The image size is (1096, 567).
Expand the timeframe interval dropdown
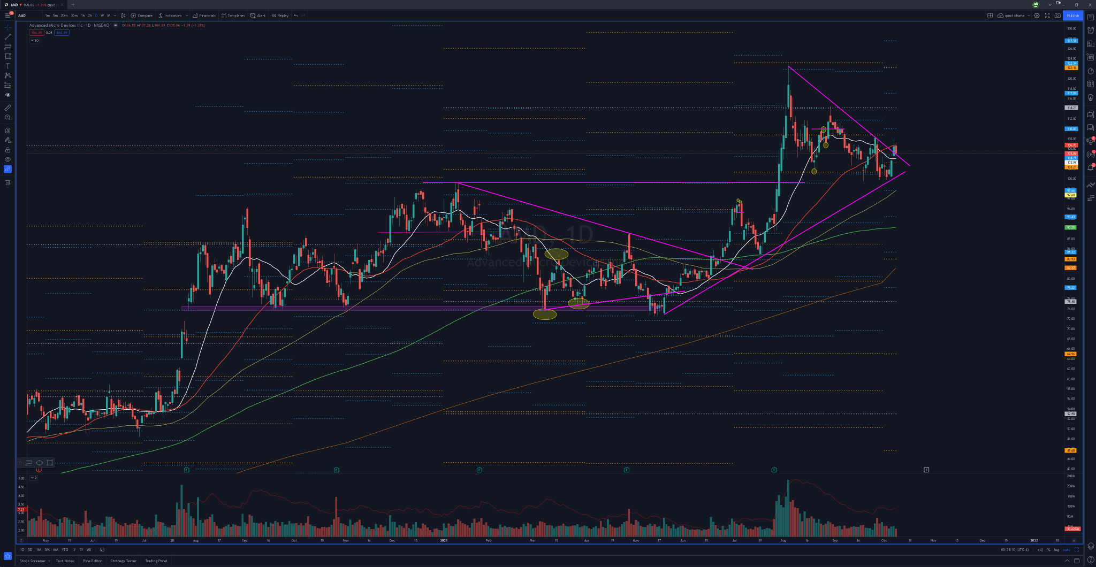(x=115, y=16)
